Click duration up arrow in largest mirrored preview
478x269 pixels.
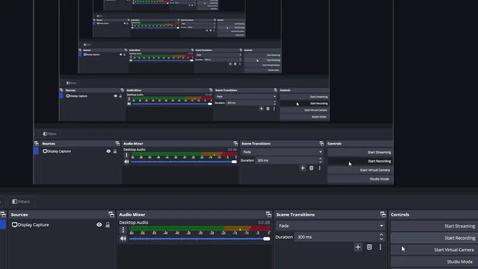click(x=320, y=158)
